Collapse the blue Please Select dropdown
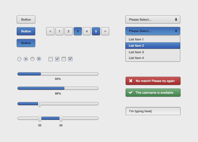The image size is (198, 142). (x=153, y=31)
